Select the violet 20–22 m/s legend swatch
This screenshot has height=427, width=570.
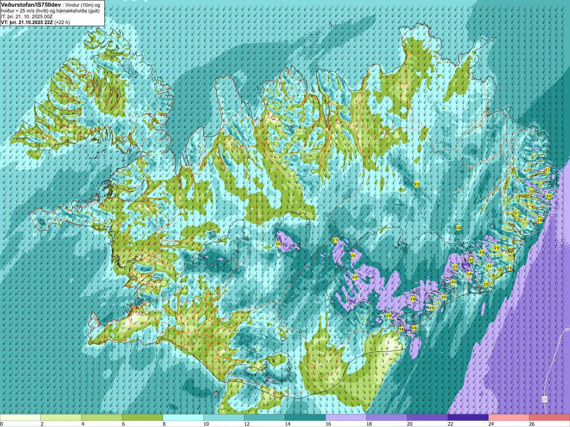point(427,418)
